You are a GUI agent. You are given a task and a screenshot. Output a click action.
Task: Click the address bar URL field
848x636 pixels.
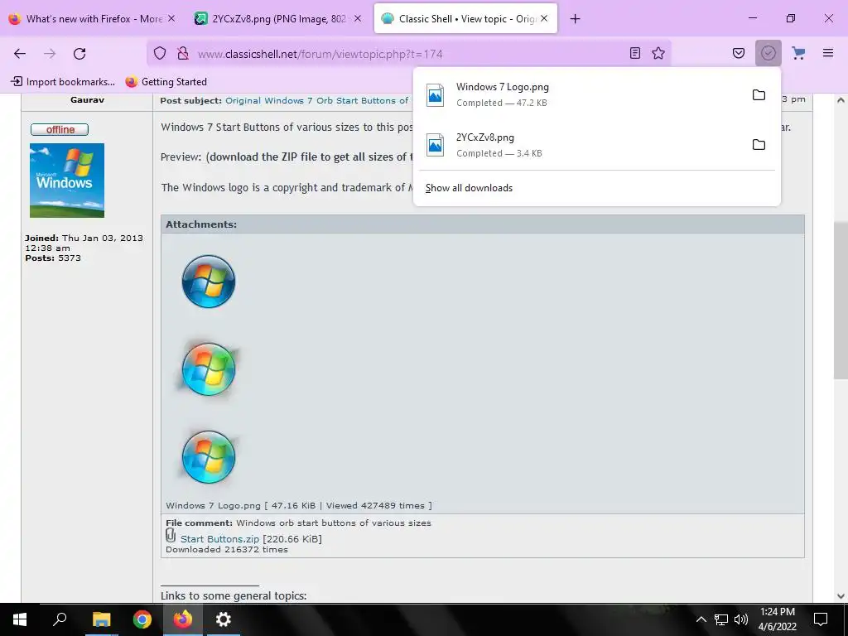408,54
